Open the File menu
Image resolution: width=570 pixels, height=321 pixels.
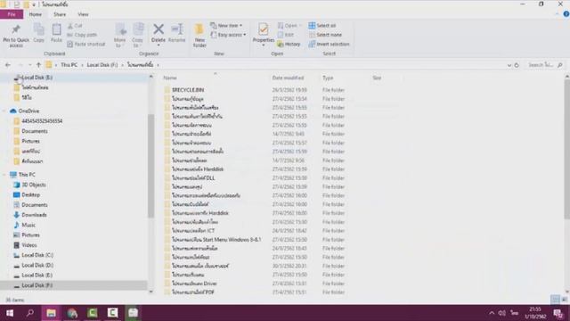pyautogui.click(x=12, y=14)
